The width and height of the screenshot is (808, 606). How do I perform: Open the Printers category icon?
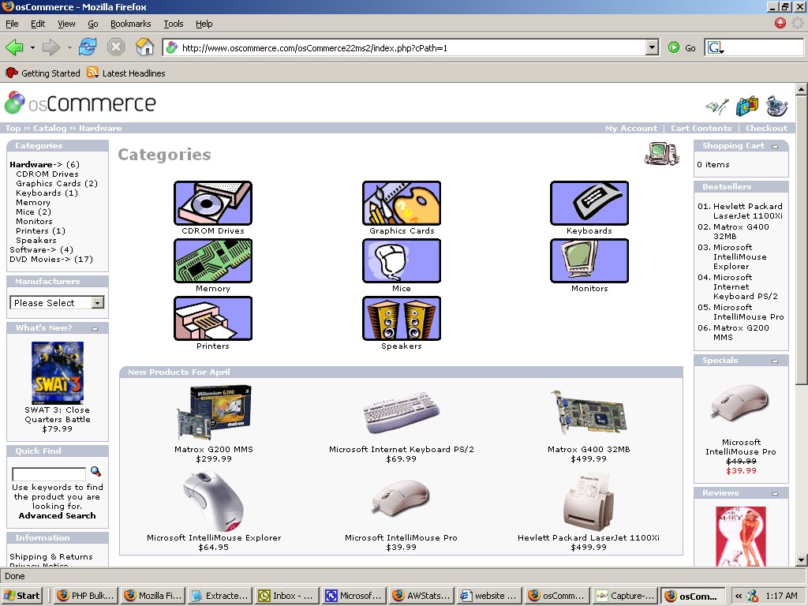tap(213, 319)
